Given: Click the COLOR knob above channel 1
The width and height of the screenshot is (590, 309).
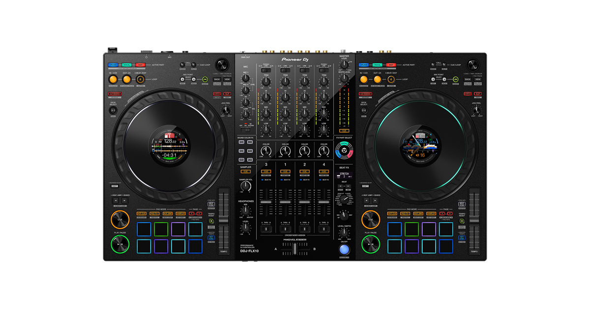Looking at the screenshot, I should [x=285, y=152].
